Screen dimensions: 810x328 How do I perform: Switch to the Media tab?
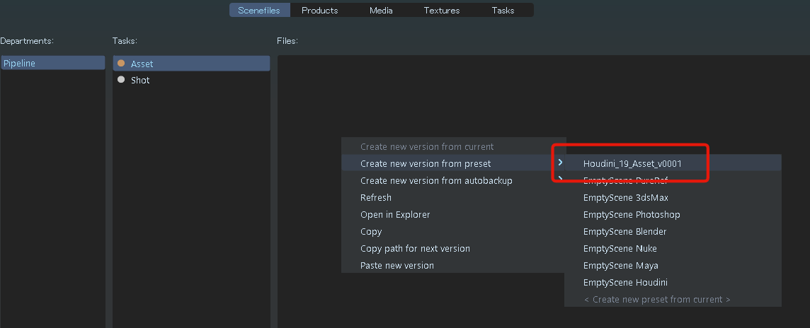[381, 11]
